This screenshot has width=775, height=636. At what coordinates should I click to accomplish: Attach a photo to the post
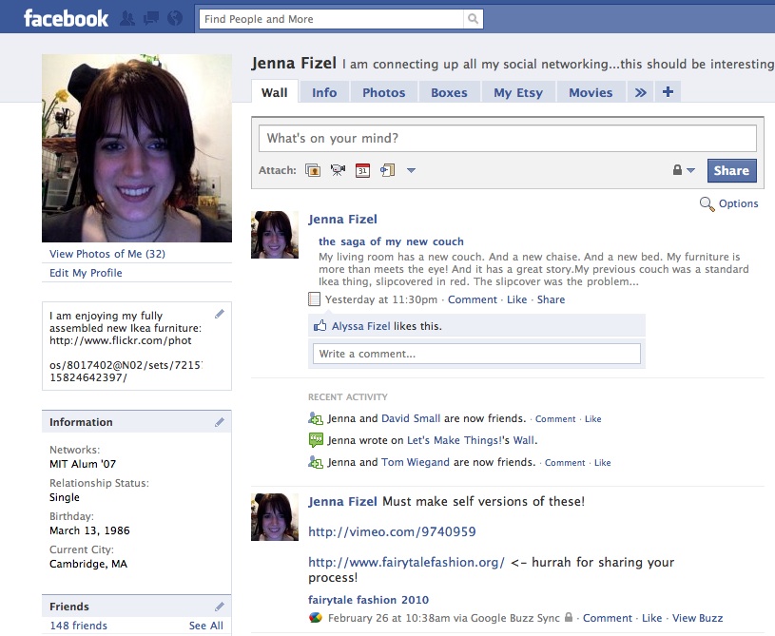pyautogui.click(x=313, y=170)
